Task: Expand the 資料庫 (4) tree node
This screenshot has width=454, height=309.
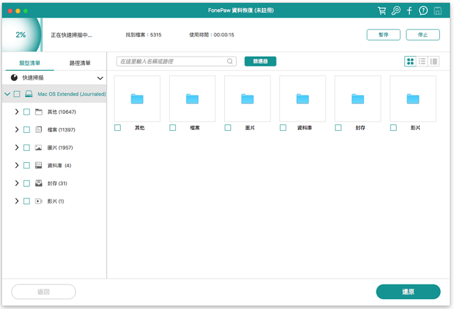Action: coord(17,165)
